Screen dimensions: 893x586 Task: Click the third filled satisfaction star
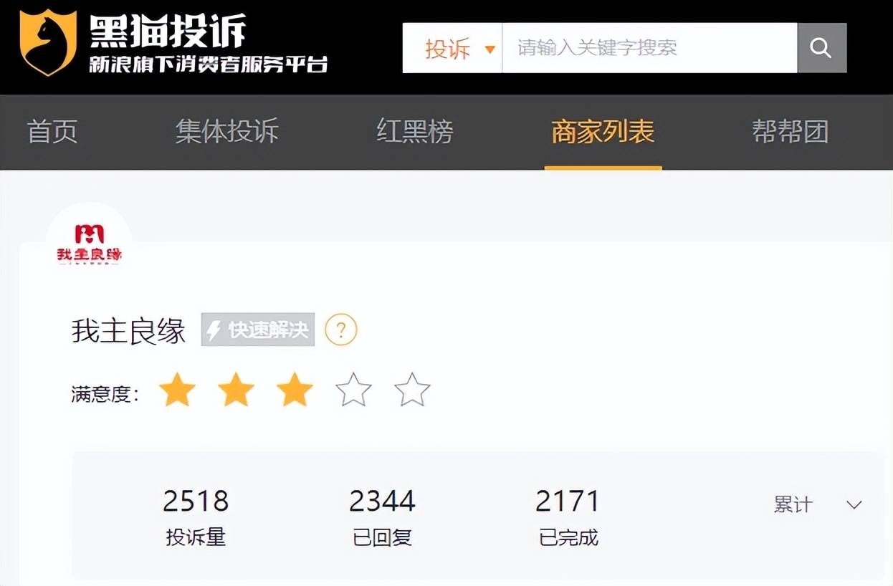[x=295, y=390]
